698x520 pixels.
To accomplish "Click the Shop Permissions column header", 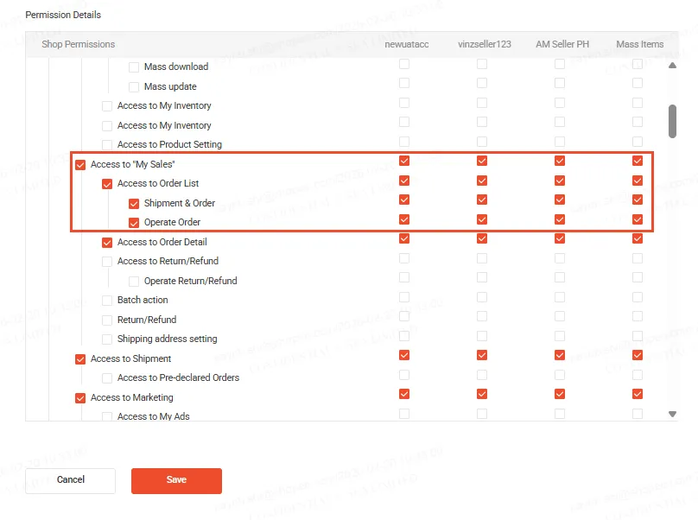I will click(x=78, y=44).
